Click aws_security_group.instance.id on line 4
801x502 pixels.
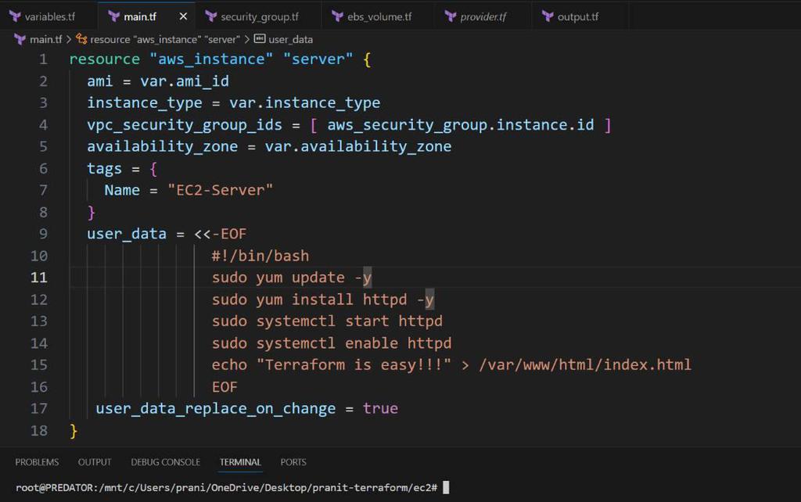coord(460,125)
